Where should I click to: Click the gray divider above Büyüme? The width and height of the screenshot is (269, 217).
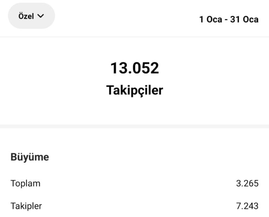tap(134, 126)
